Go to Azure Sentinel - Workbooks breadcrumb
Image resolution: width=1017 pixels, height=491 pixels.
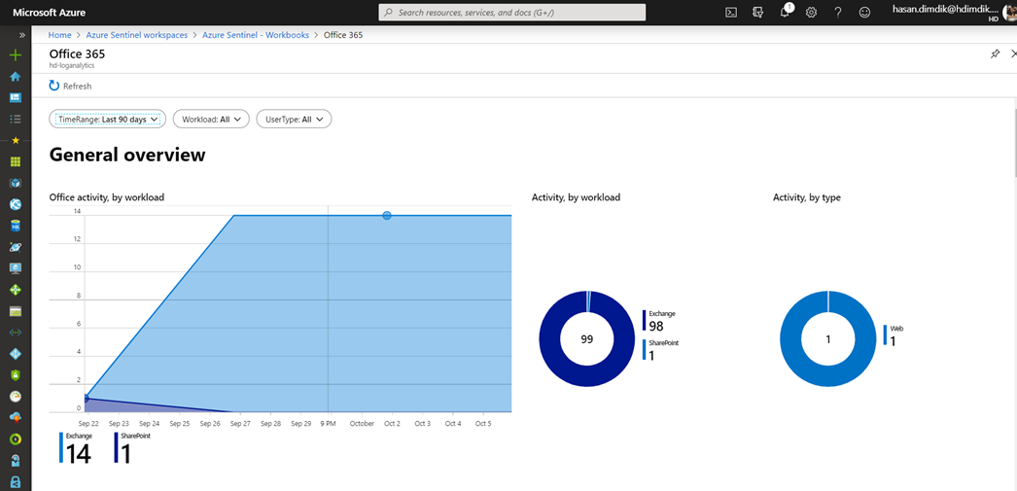(x=256, y=35)
